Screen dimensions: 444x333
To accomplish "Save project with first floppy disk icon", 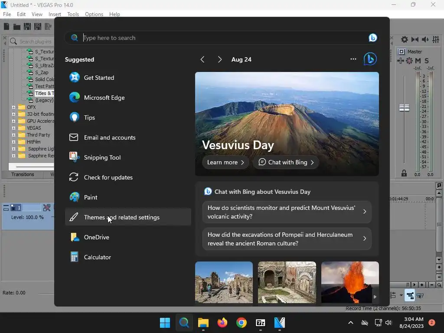I will coord(27,26).
